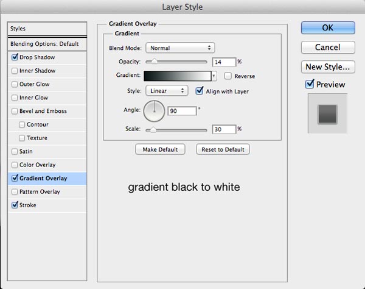Screen dimensions: 365x289
Task: Click the New Style button
Action: pos(327,66)
